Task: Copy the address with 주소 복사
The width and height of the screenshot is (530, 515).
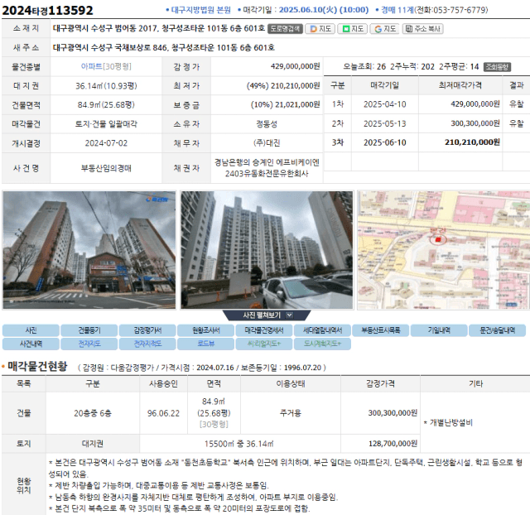Action: click(x=422, y=29)
